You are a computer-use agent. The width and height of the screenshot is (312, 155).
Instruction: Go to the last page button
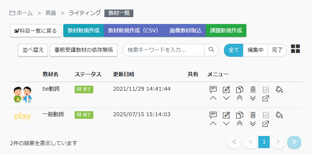tap(294, 142)
